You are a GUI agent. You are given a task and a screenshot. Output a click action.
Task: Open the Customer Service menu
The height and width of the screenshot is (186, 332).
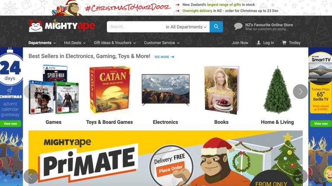click(162, 43)
